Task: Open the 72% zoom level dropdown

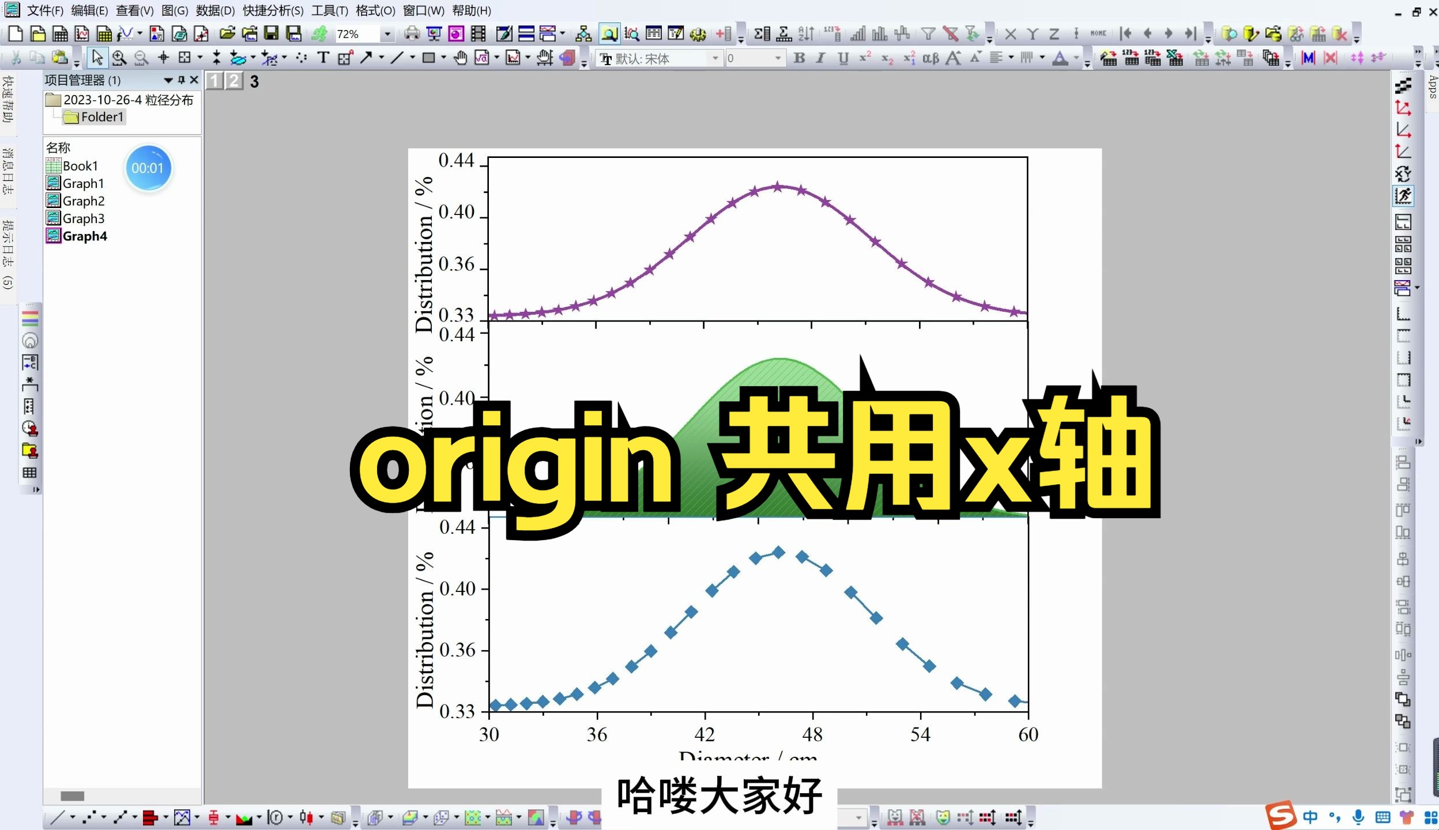Action: 387,34
